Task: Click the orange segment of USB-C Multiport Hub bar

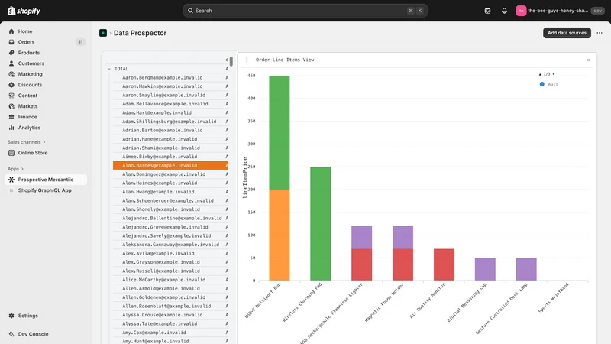Action: pos(280,235)
